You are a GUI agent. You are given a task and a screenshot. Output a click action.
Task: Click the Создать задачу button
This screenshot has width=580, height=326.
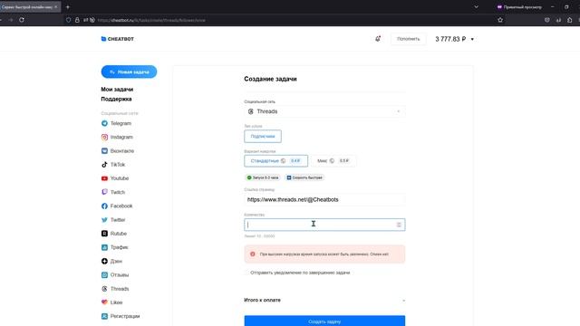324,321
